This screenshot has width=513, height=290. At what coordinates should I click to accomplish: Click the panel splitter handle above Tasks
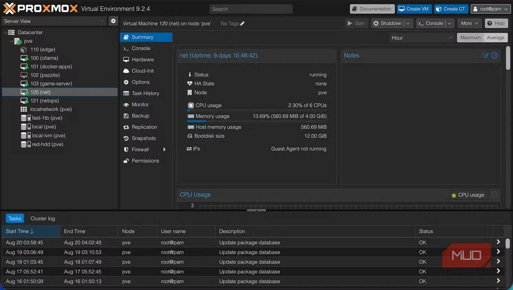tap(256, 210)
